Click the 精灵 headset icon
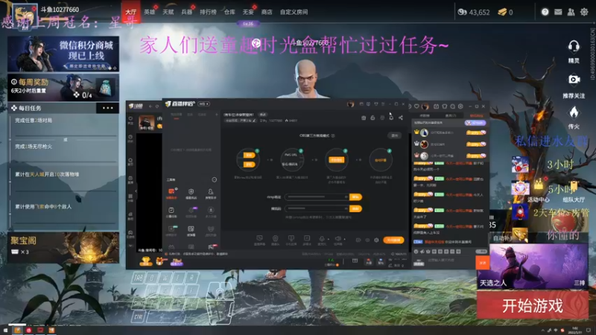This screenshot has width=596, height=335. click(574, 48)
